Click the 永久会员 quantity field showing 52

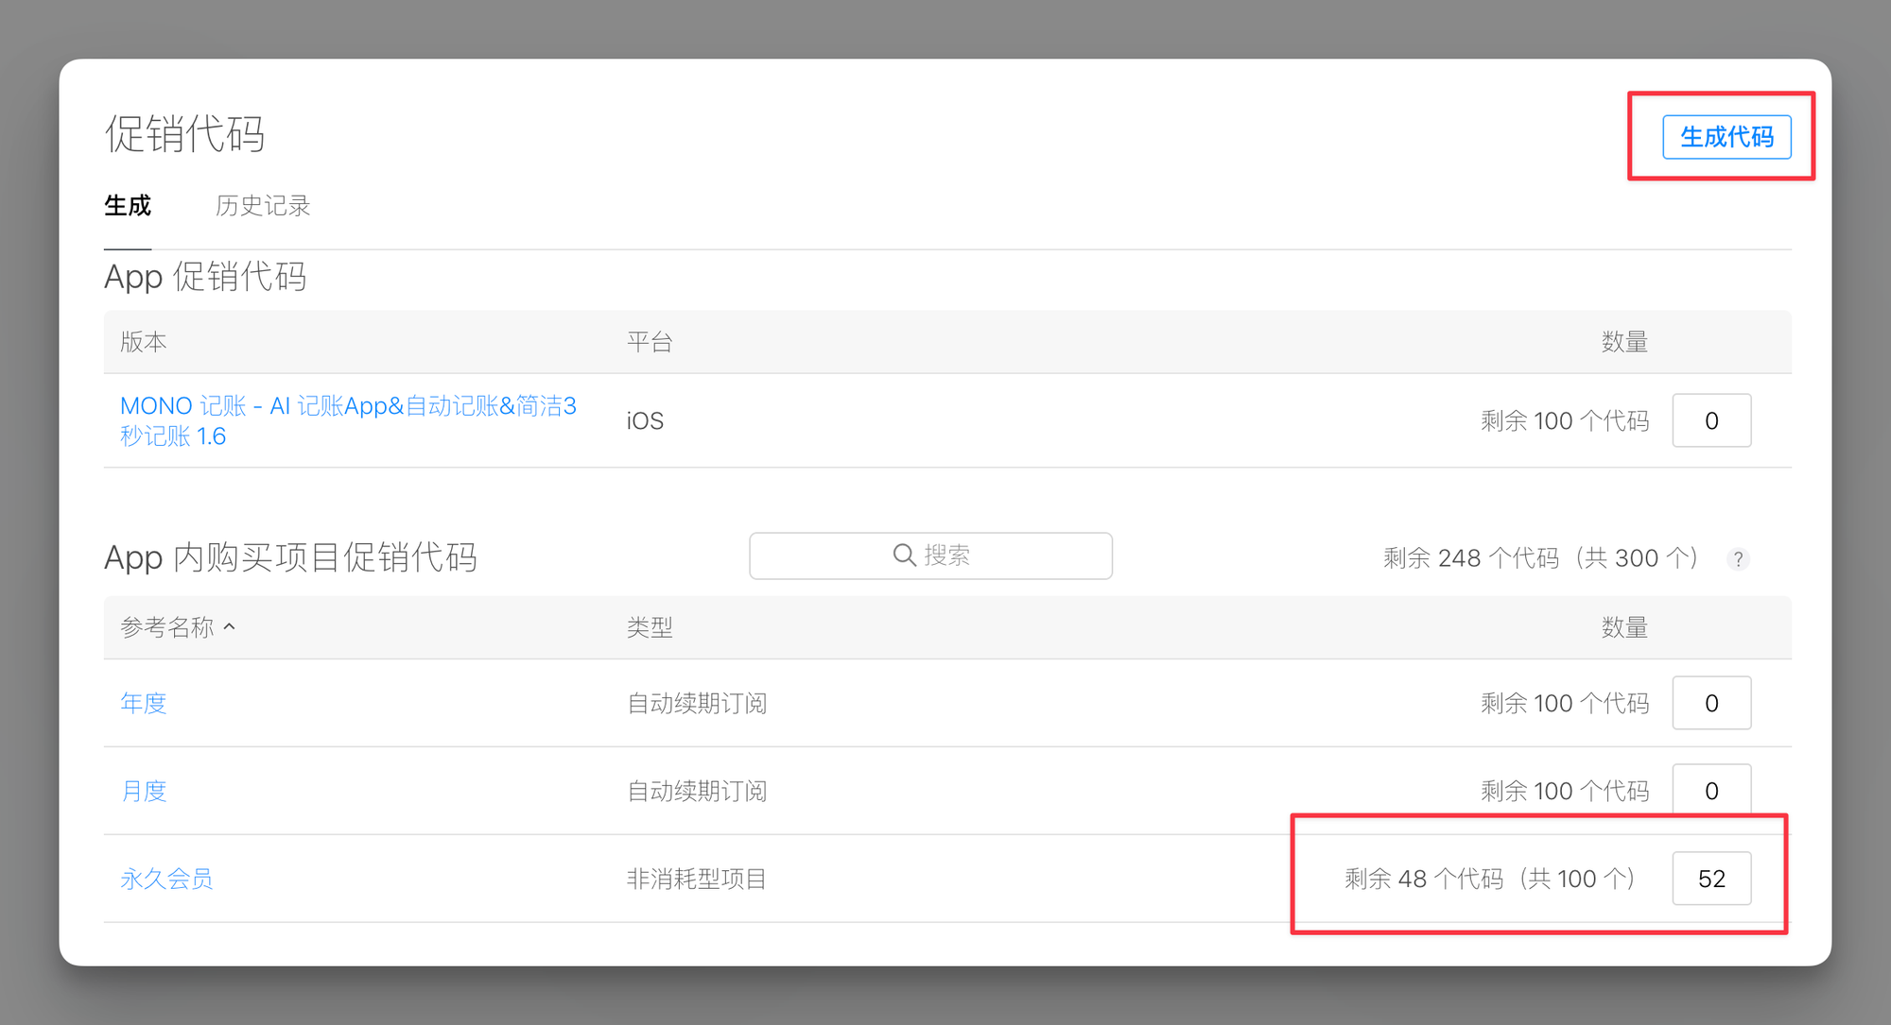pos(1711,879)
